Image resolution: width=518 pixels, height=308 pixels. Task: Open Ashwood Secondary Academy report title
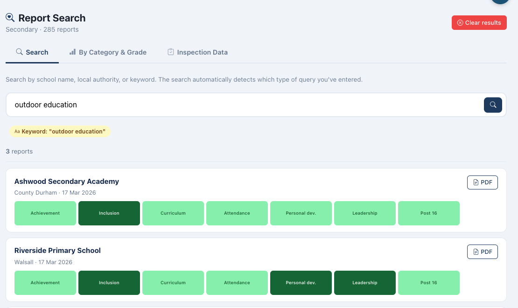(66, 182)
